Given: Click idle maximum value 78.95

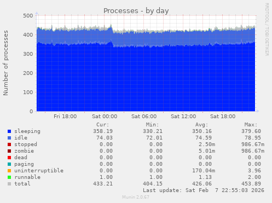Looking at the screenshot, I should click(x=253, y=138).
